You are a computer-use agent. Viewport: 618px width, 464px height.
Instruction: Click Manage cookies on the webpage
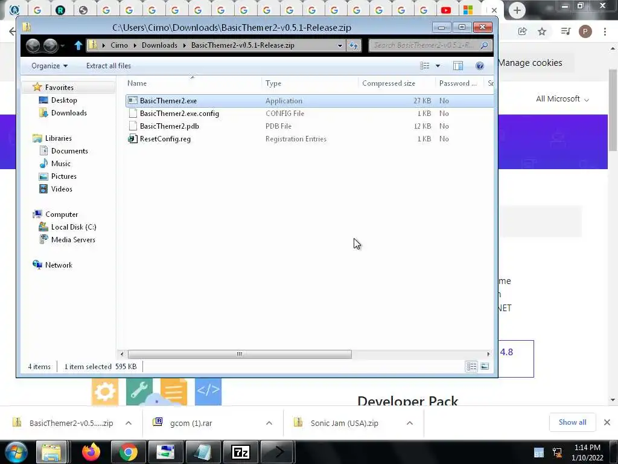[530, 63]
